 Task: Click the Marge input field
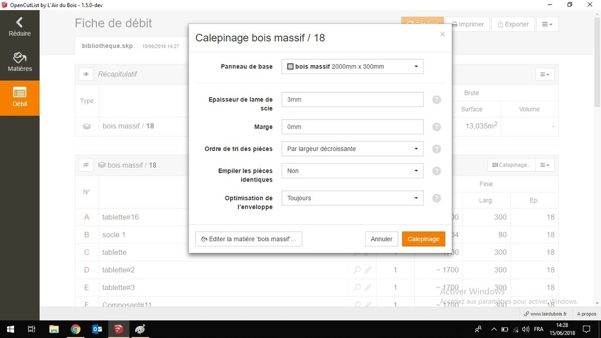(352, 127)
